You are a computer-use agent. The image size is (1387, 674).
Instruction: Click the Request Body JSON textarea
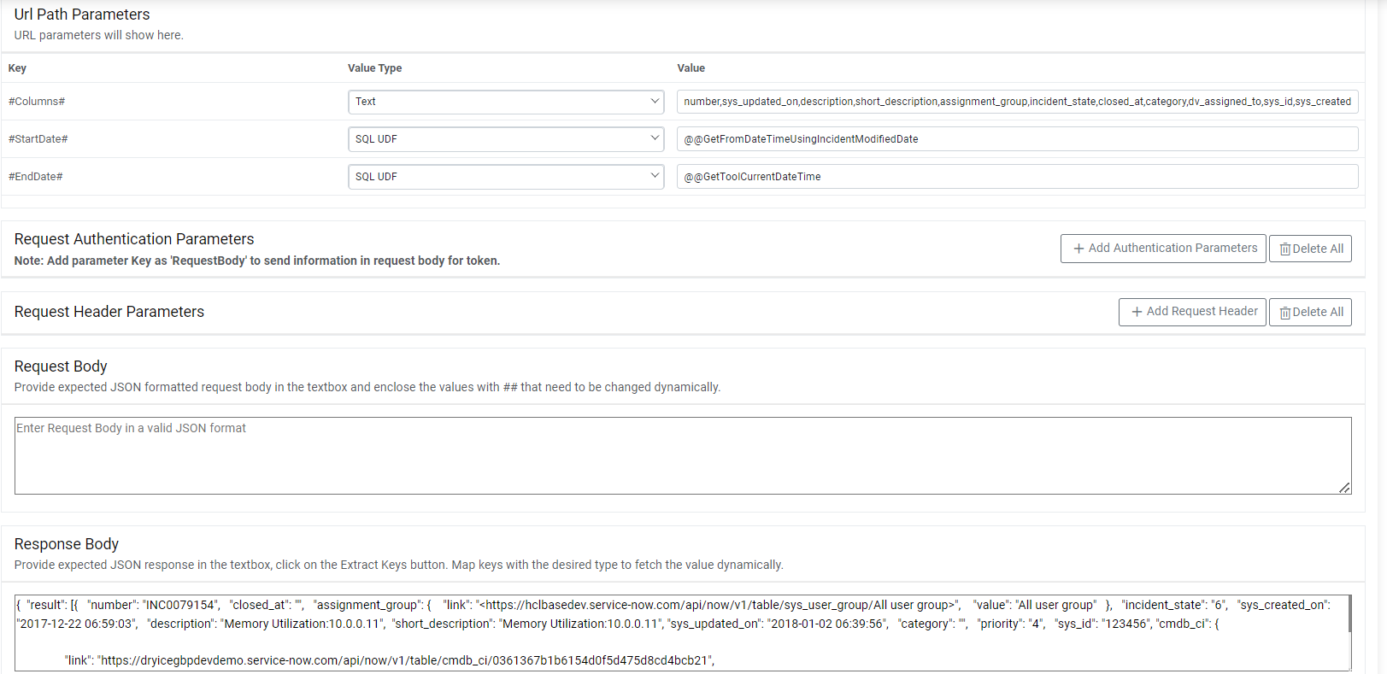(x=683, y=455)
